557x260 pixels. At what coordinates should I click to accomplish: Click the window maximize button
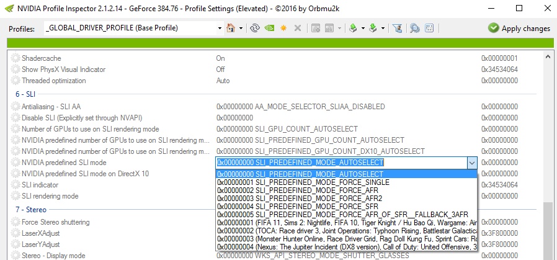pos(519,8)
